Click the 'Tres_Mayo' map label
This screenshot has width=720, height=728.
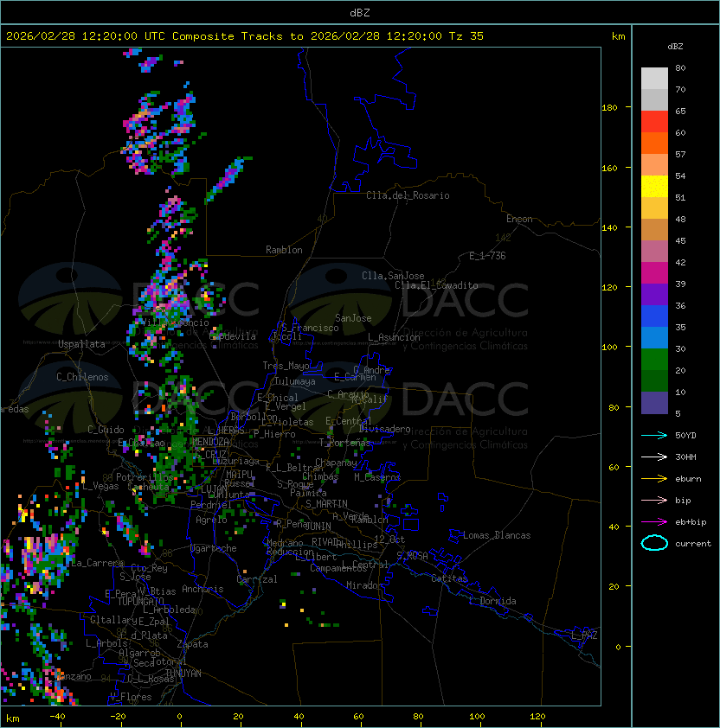click(286, 366)
